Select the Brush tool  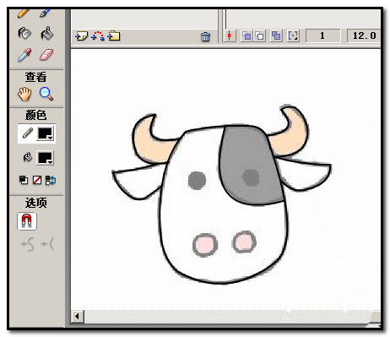46,13
